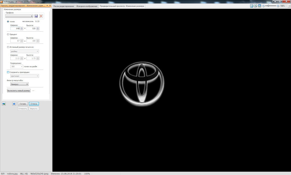This screenshot has width=291, height=175.
Task: Click the pixel width field showing 640
Action: pos(15,29)
